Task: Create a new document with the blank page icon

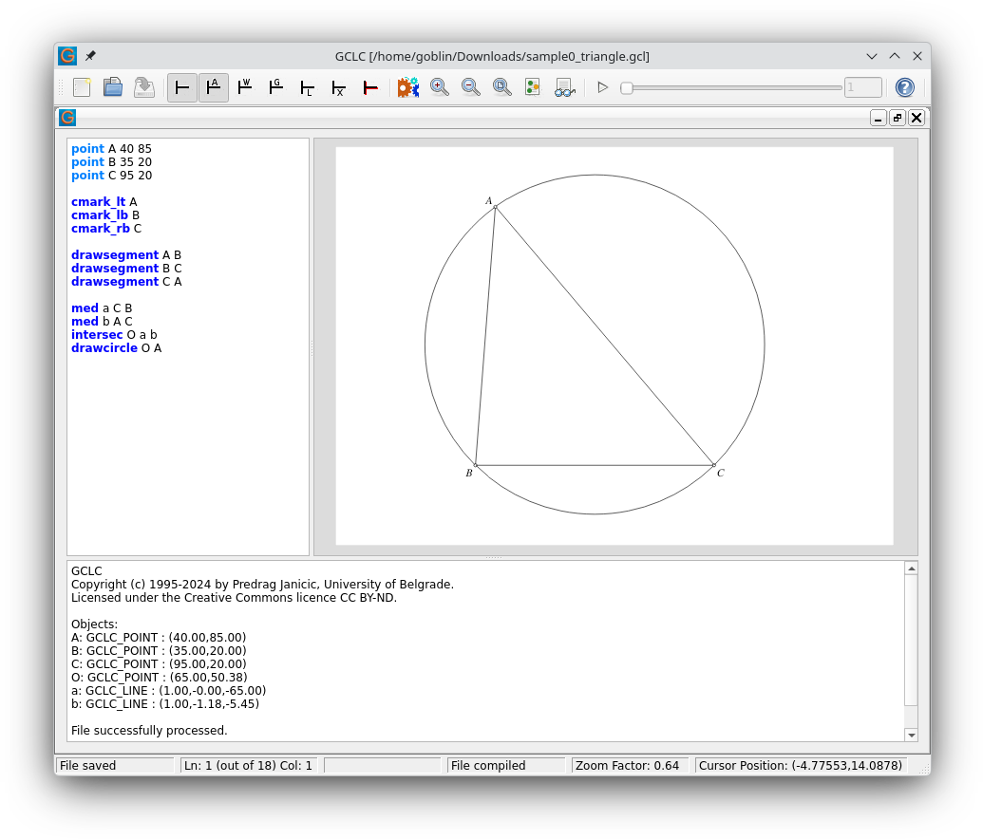Action: pyautogui.click(x=82, y=87)
